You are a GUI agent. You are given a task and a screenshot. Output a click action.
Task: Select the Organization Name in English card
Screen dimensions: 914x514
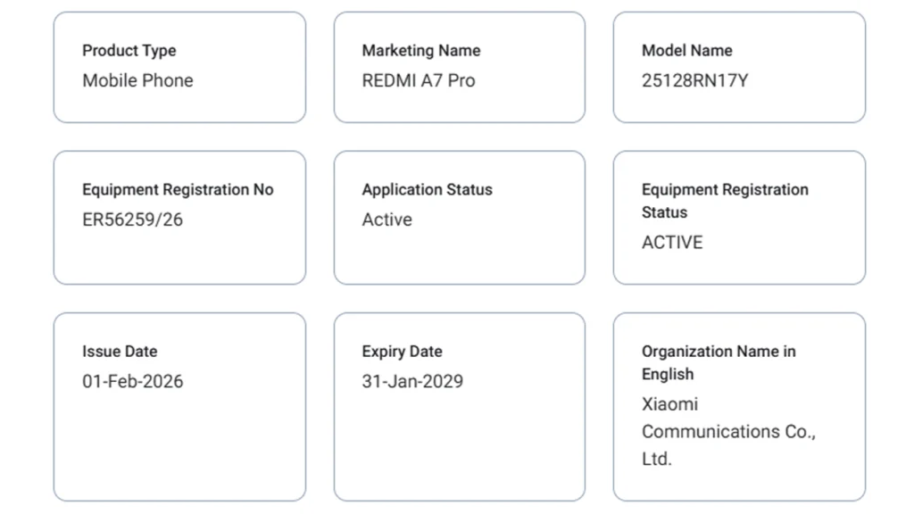(739, 406)
